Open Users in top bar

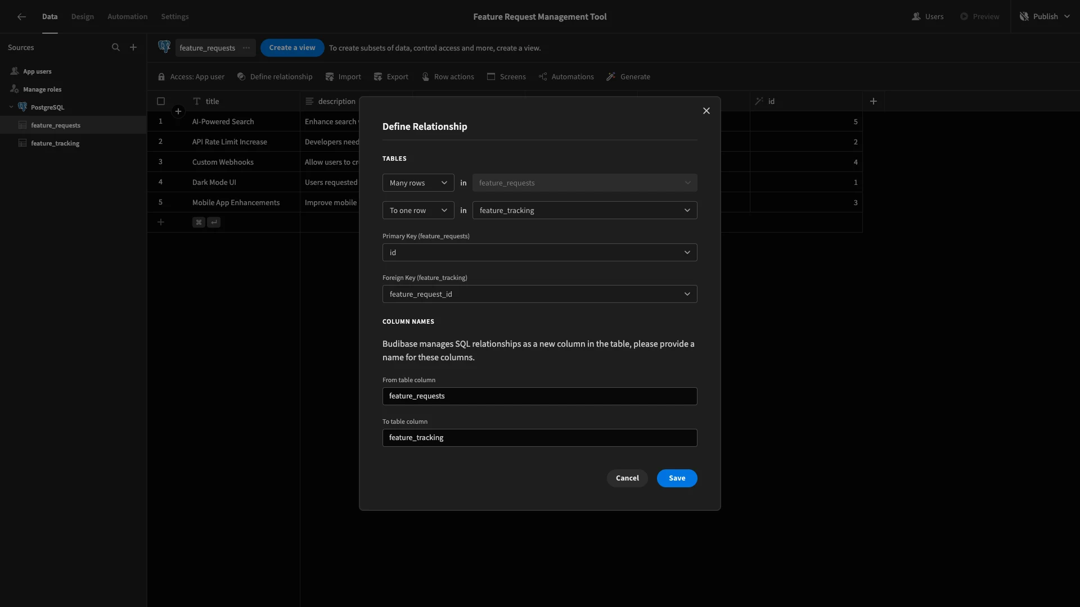(928, 17)
